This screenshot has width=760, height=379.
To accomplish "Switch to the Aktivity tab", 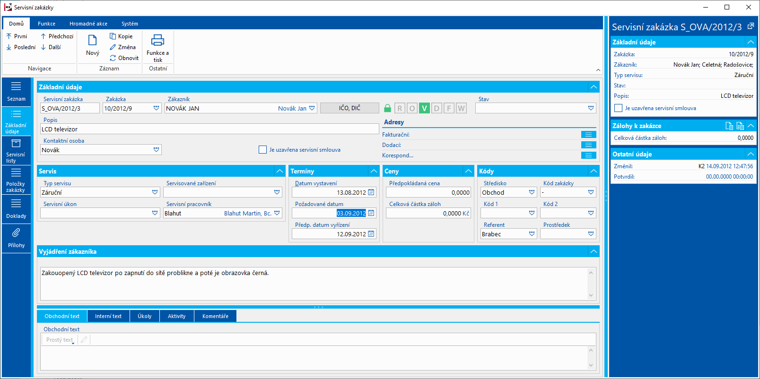I will tap(176, 316).
